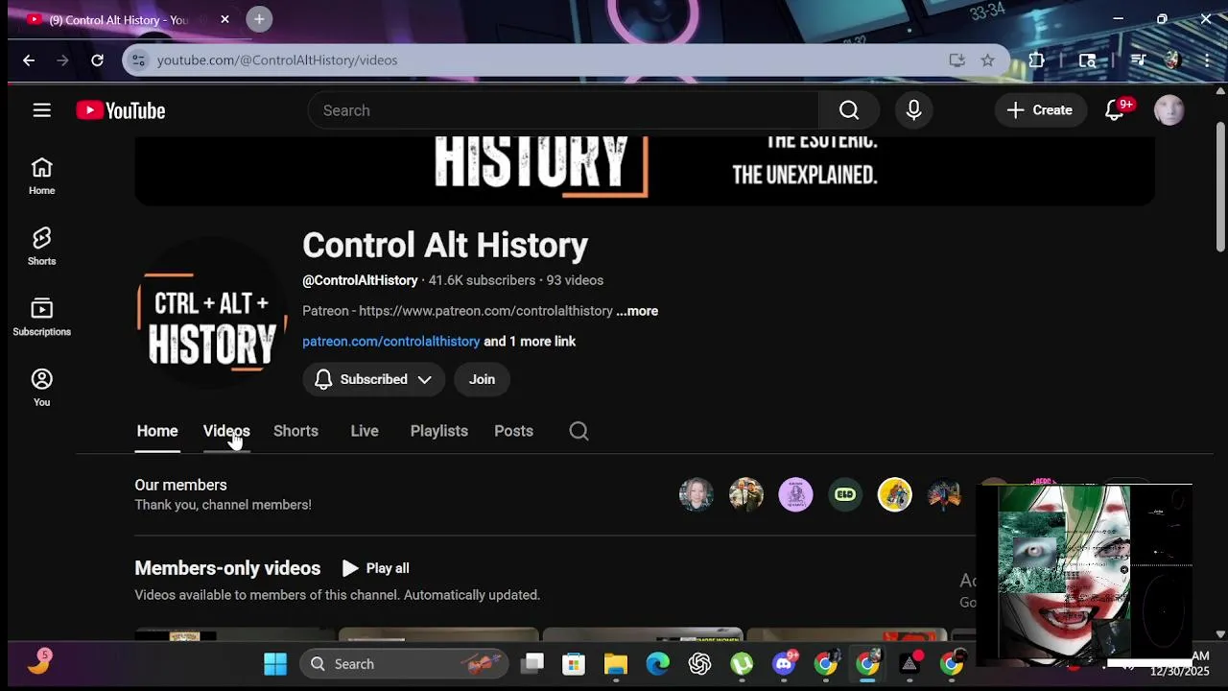Start voice search with microphone icon
Screen dimensions: 1228x691
point(913,110)
